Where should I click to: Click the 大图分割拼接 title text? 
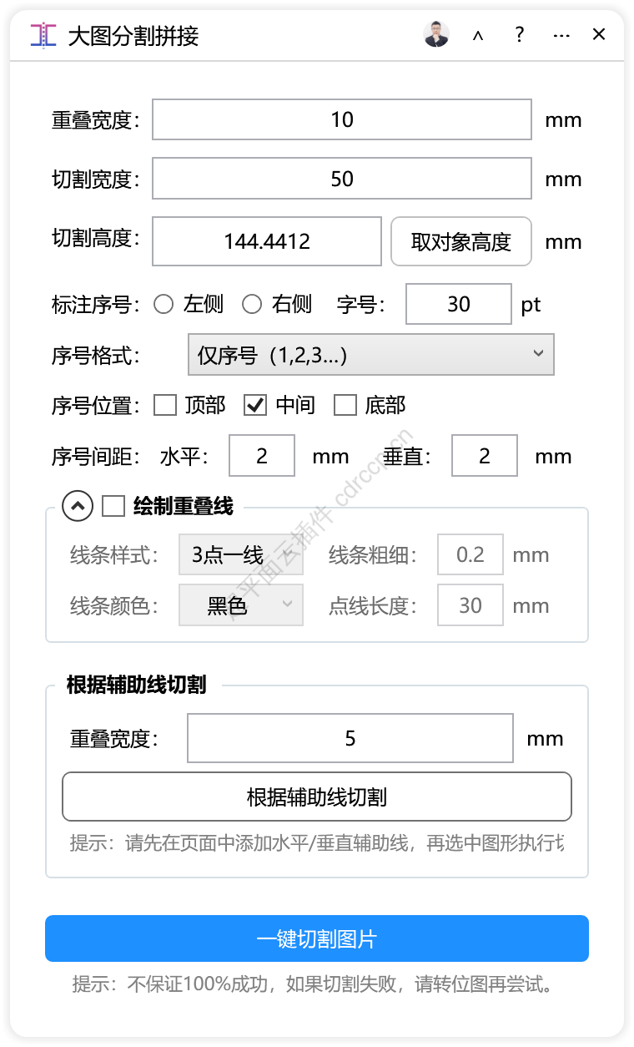[133, 36]
